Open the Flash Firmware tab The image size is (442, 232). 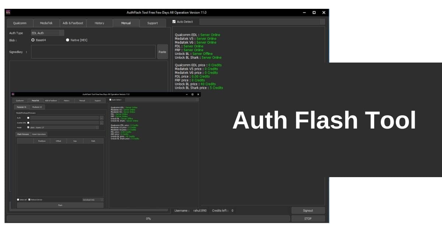[x=23, y=134]
